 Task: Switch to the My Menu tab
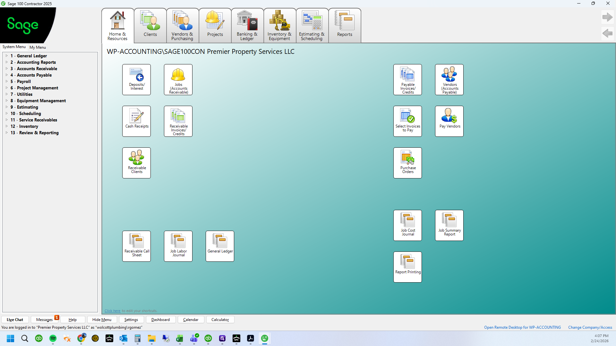coord(38,47)
